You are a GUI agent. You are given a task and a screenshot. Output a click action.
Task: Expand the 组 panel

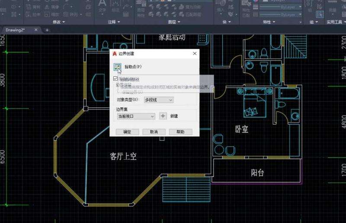[x=314, y=22]
